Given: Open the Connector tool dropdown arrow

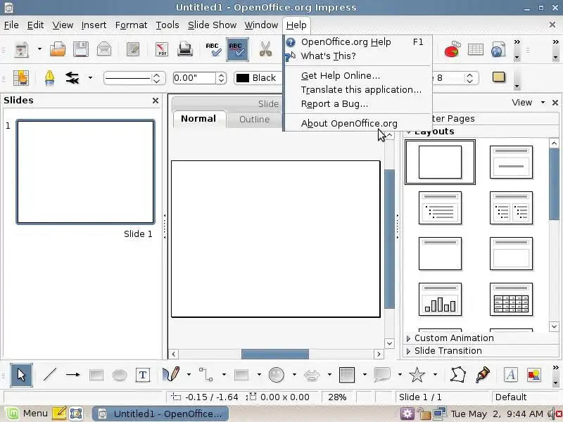Looking at the screenshot, I should tap(224, 375).
